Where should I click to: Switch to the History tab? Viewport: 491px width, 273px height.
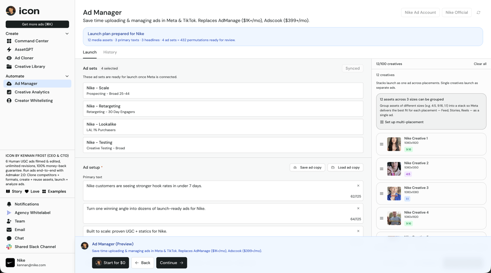[x=110, y=52]
